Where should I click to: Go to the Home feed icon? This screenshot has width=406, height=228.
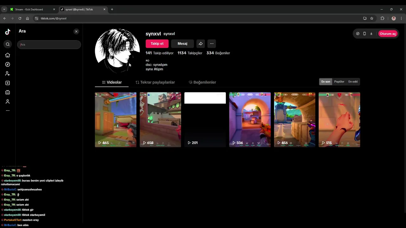pyautogui.click(x=8, y=55)
